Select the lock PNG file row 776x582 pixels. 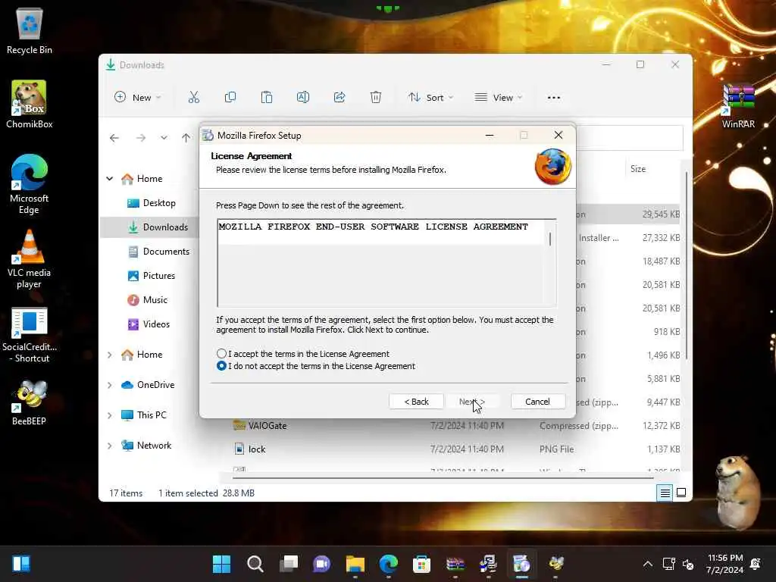(x=455, y=449)
